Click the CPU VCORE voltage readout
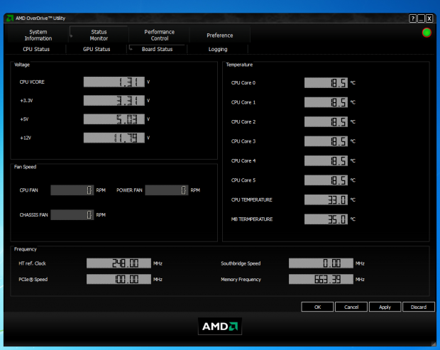 (x=114, y=82)
